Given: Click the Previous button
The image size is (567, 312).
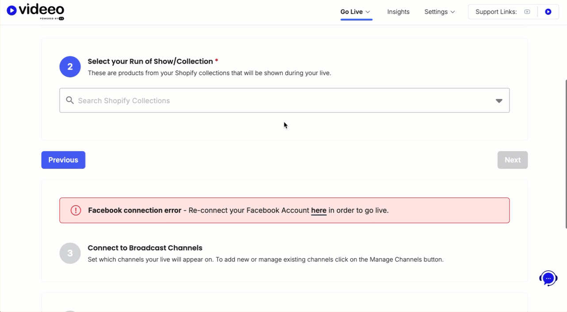Looking at the screenshot, I should pos(63,160).
